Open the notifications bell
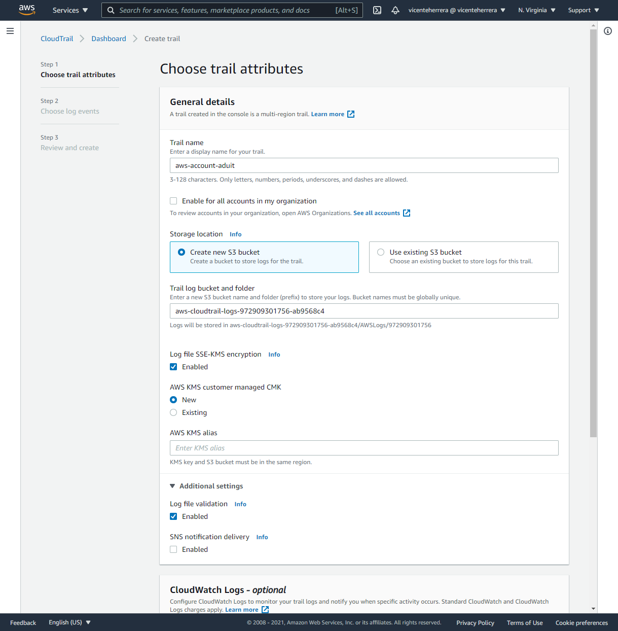 pos(395,10)
